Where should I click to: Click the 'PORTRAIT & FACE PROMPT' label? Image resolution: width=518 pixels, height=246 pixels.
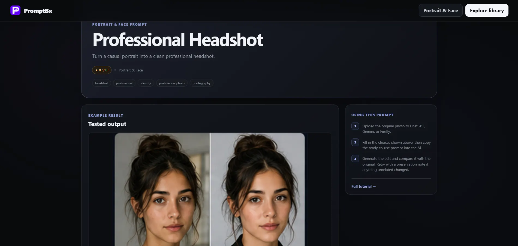pos(119,25)
